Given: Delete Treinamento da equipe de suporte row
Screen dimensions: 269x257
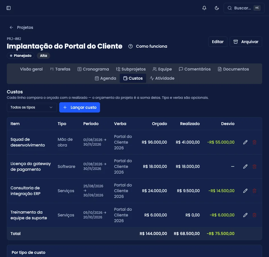Looking at the screenshot, I should coord(254,215).
